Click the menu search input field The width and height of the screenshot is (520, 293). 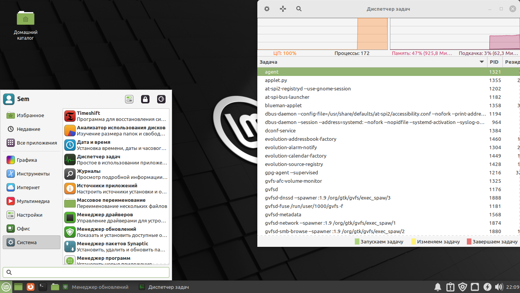(x=86, y=272)
